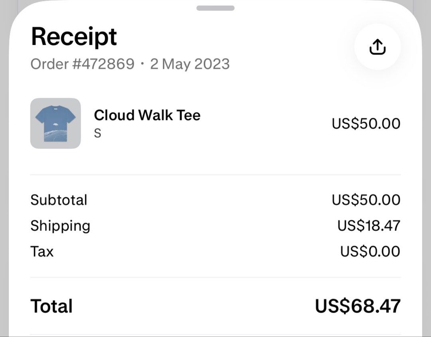Tap the tax amount US$0.00

tap(370, 251)
